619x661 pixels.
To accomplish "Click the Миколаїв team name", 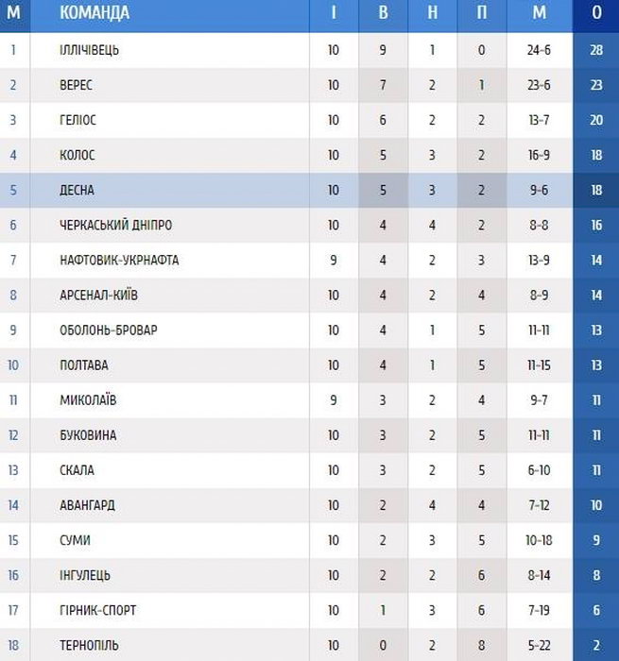I will click(89, 399).
